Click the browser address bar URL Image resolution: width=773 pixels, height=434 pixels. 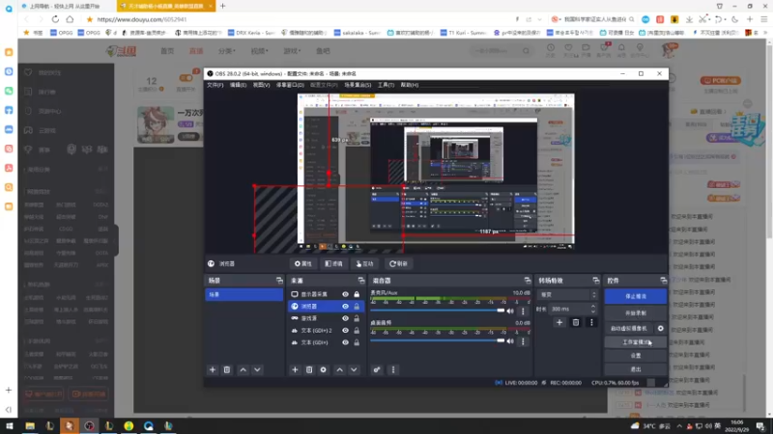click(x=142, y=19)
